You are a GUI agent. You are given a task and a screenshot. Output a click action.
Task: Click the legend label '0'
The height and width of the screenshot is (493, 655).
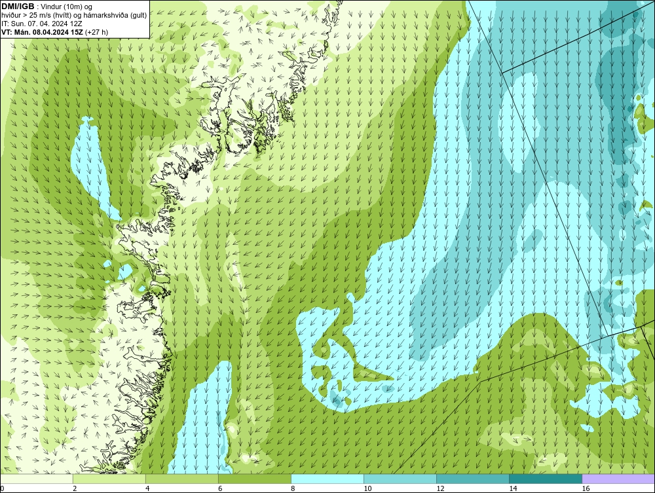point(2,488)
